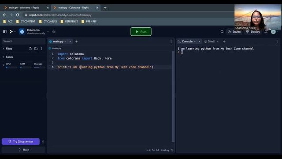Toggle the sidebar panel icon
The height and width of the screenshot is (159, 282).
pos(5,32)
